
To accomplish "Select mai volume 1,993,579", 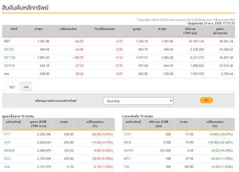I will [x=197, y=74].
